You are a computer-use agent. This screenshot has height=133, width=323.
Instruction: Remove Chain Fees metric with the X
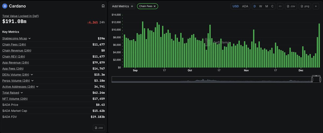coord(155,6)
